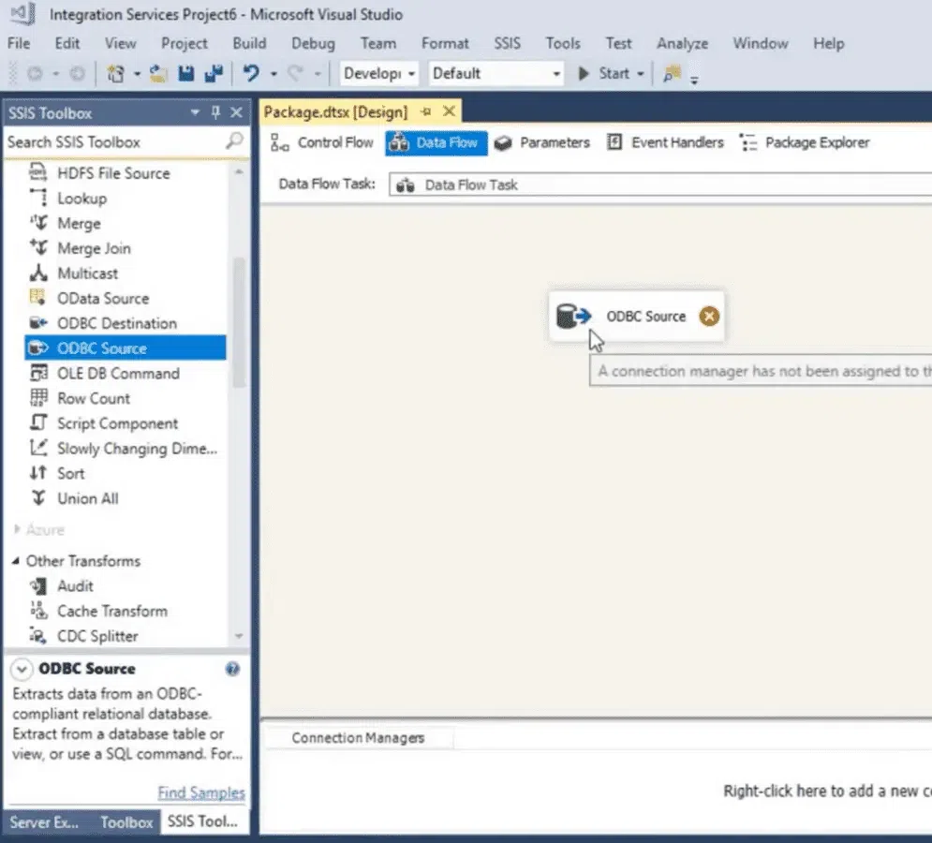The height and width of the screenshot is (843, 932).
Task: Open SSIS Toolbox window options dropdown
Action: [x=195, y=112]
